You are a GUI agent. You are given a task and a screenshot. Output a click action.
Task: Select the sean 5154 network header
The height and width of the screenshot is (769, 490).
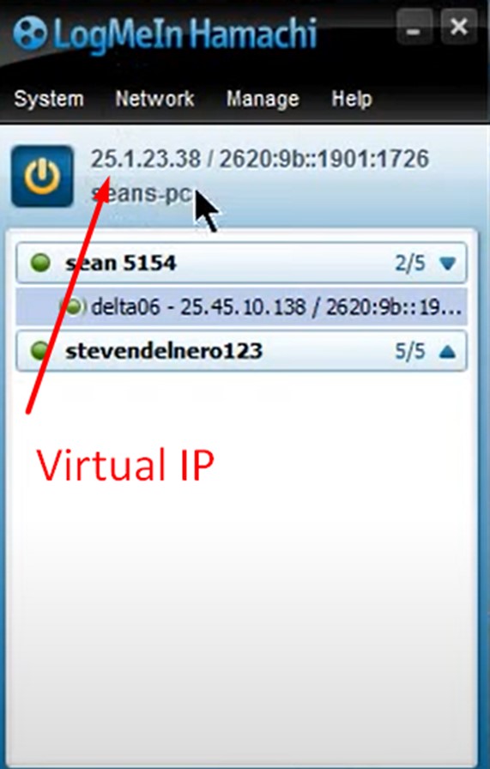[x=241, y=263]
